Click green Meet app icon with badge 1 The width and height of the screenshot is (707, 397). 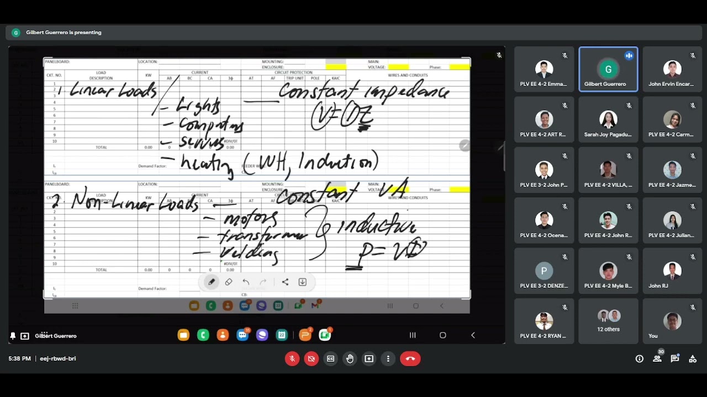(x=325, y=335)
